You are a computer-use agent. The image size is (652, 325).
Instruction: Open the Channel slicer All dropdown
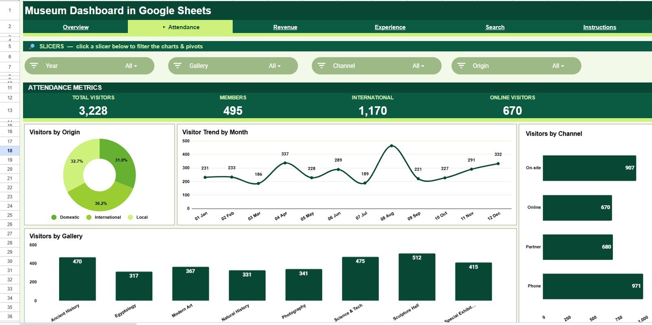[x=418, y=66]
